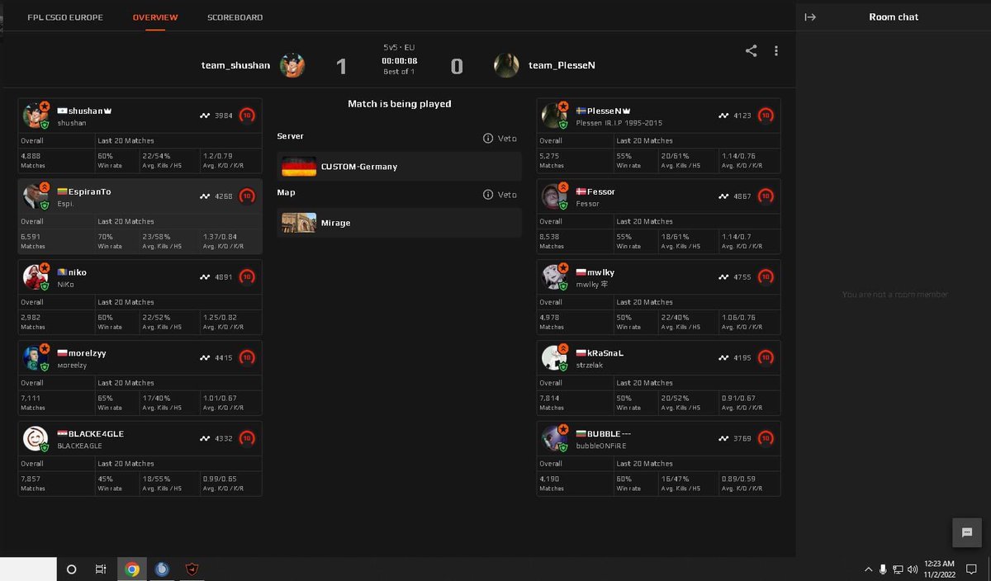991x581 pixels.
Task: Open Windows Task View icon
Action: [101, 569]
